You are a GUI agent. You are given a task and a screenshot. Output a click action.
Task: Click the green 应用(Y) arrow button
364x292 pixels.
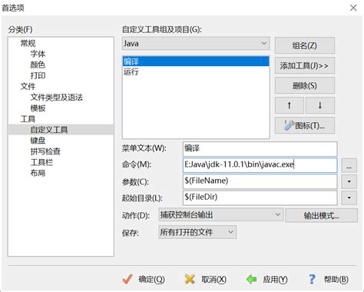coord(266,279)
